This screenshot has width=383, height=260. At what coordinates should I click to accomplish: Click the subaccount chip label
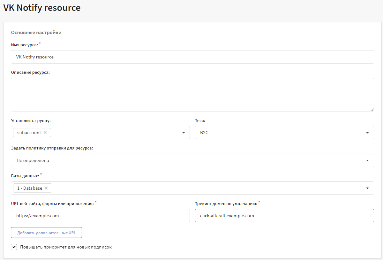point(29,133)
